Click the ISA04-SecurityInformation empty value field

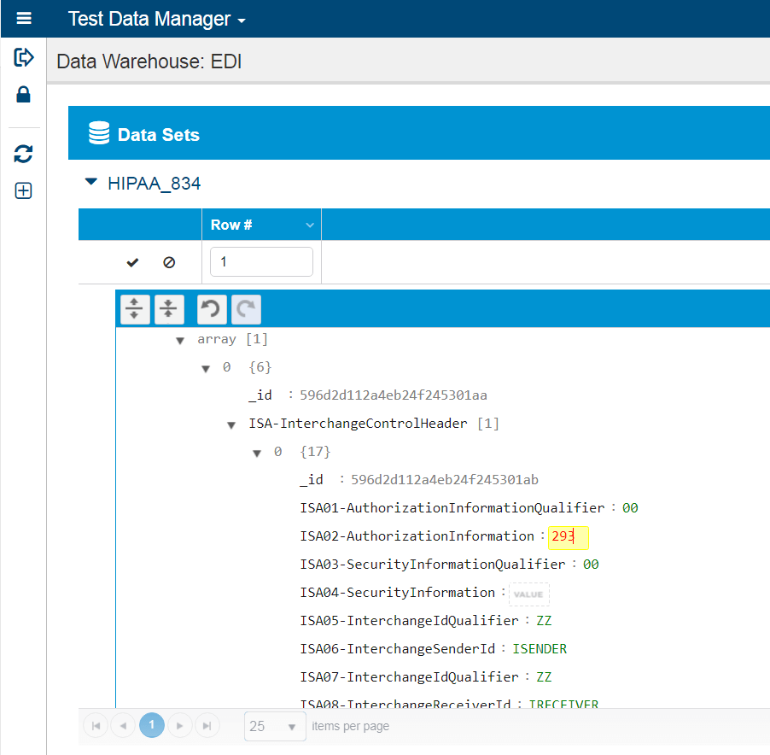pos(529,594)
